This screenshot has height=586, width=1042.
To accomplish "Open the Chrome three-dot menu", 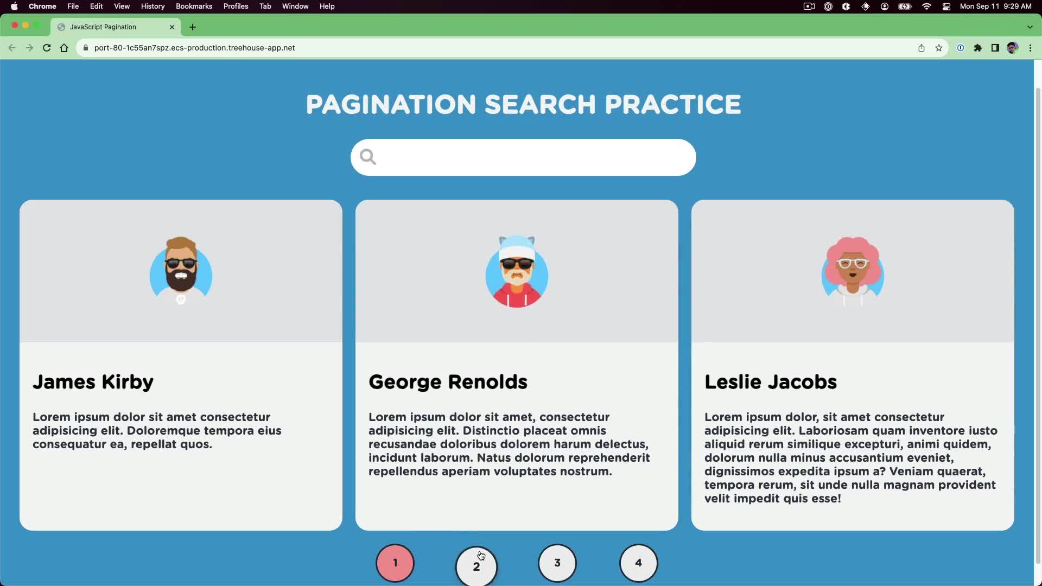I will 1031,48.
